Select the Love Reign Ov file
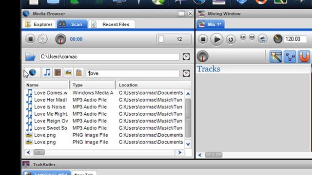 (104, 121)
